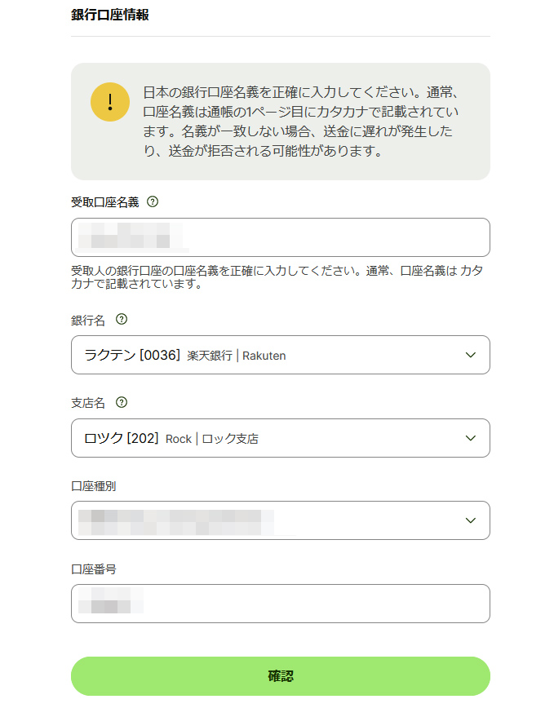Open the help tooltip next to 銀行名
Viewport: 554px width, 708px height.
(x=122, y=320)
